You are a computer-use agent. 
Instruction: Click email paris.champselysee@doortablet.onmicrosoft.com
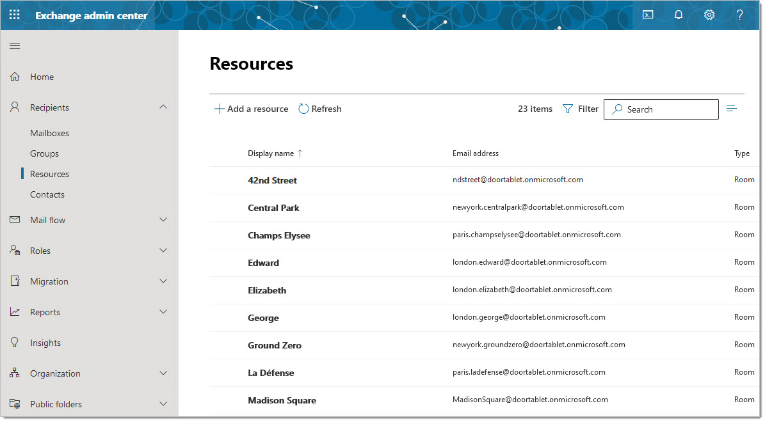click(538, 235)
